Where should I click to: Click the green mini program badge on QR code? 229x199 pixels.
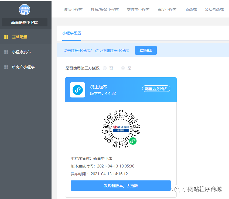click(x=133, y=141)
